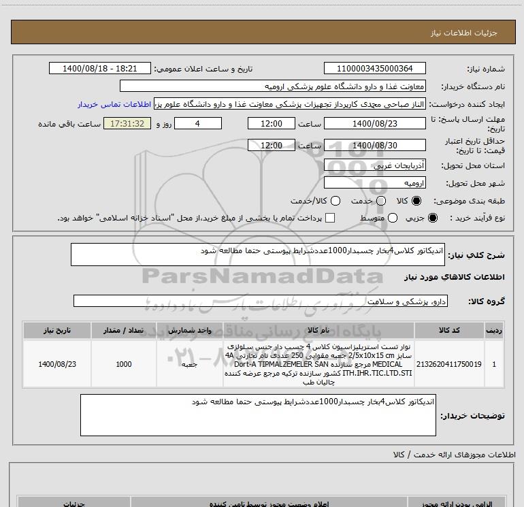Click the شماره نیاز number field
524x507 pixels.
[x=374, y=69]
